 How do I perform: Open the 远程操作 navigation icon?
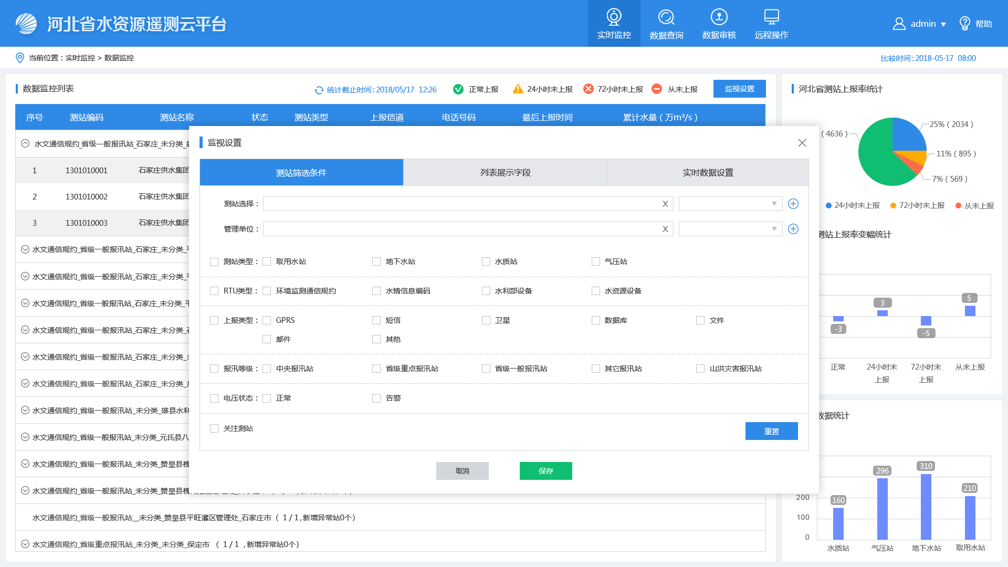tap(771, 17)
